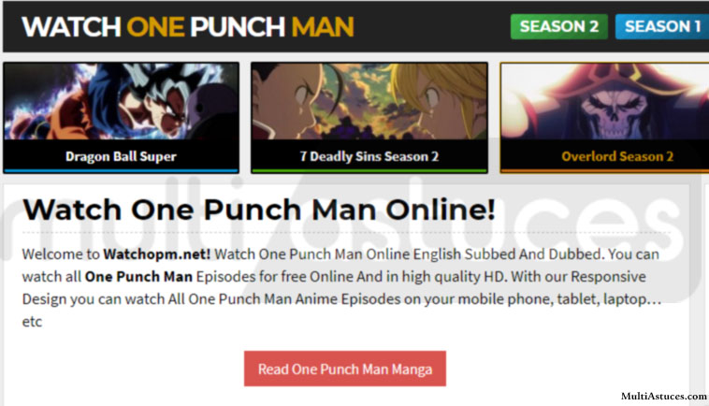Click the bold One Punch Man text in the paragraph
The height and width of the screenshot is (406, 709).
click(x=138, y=277)
